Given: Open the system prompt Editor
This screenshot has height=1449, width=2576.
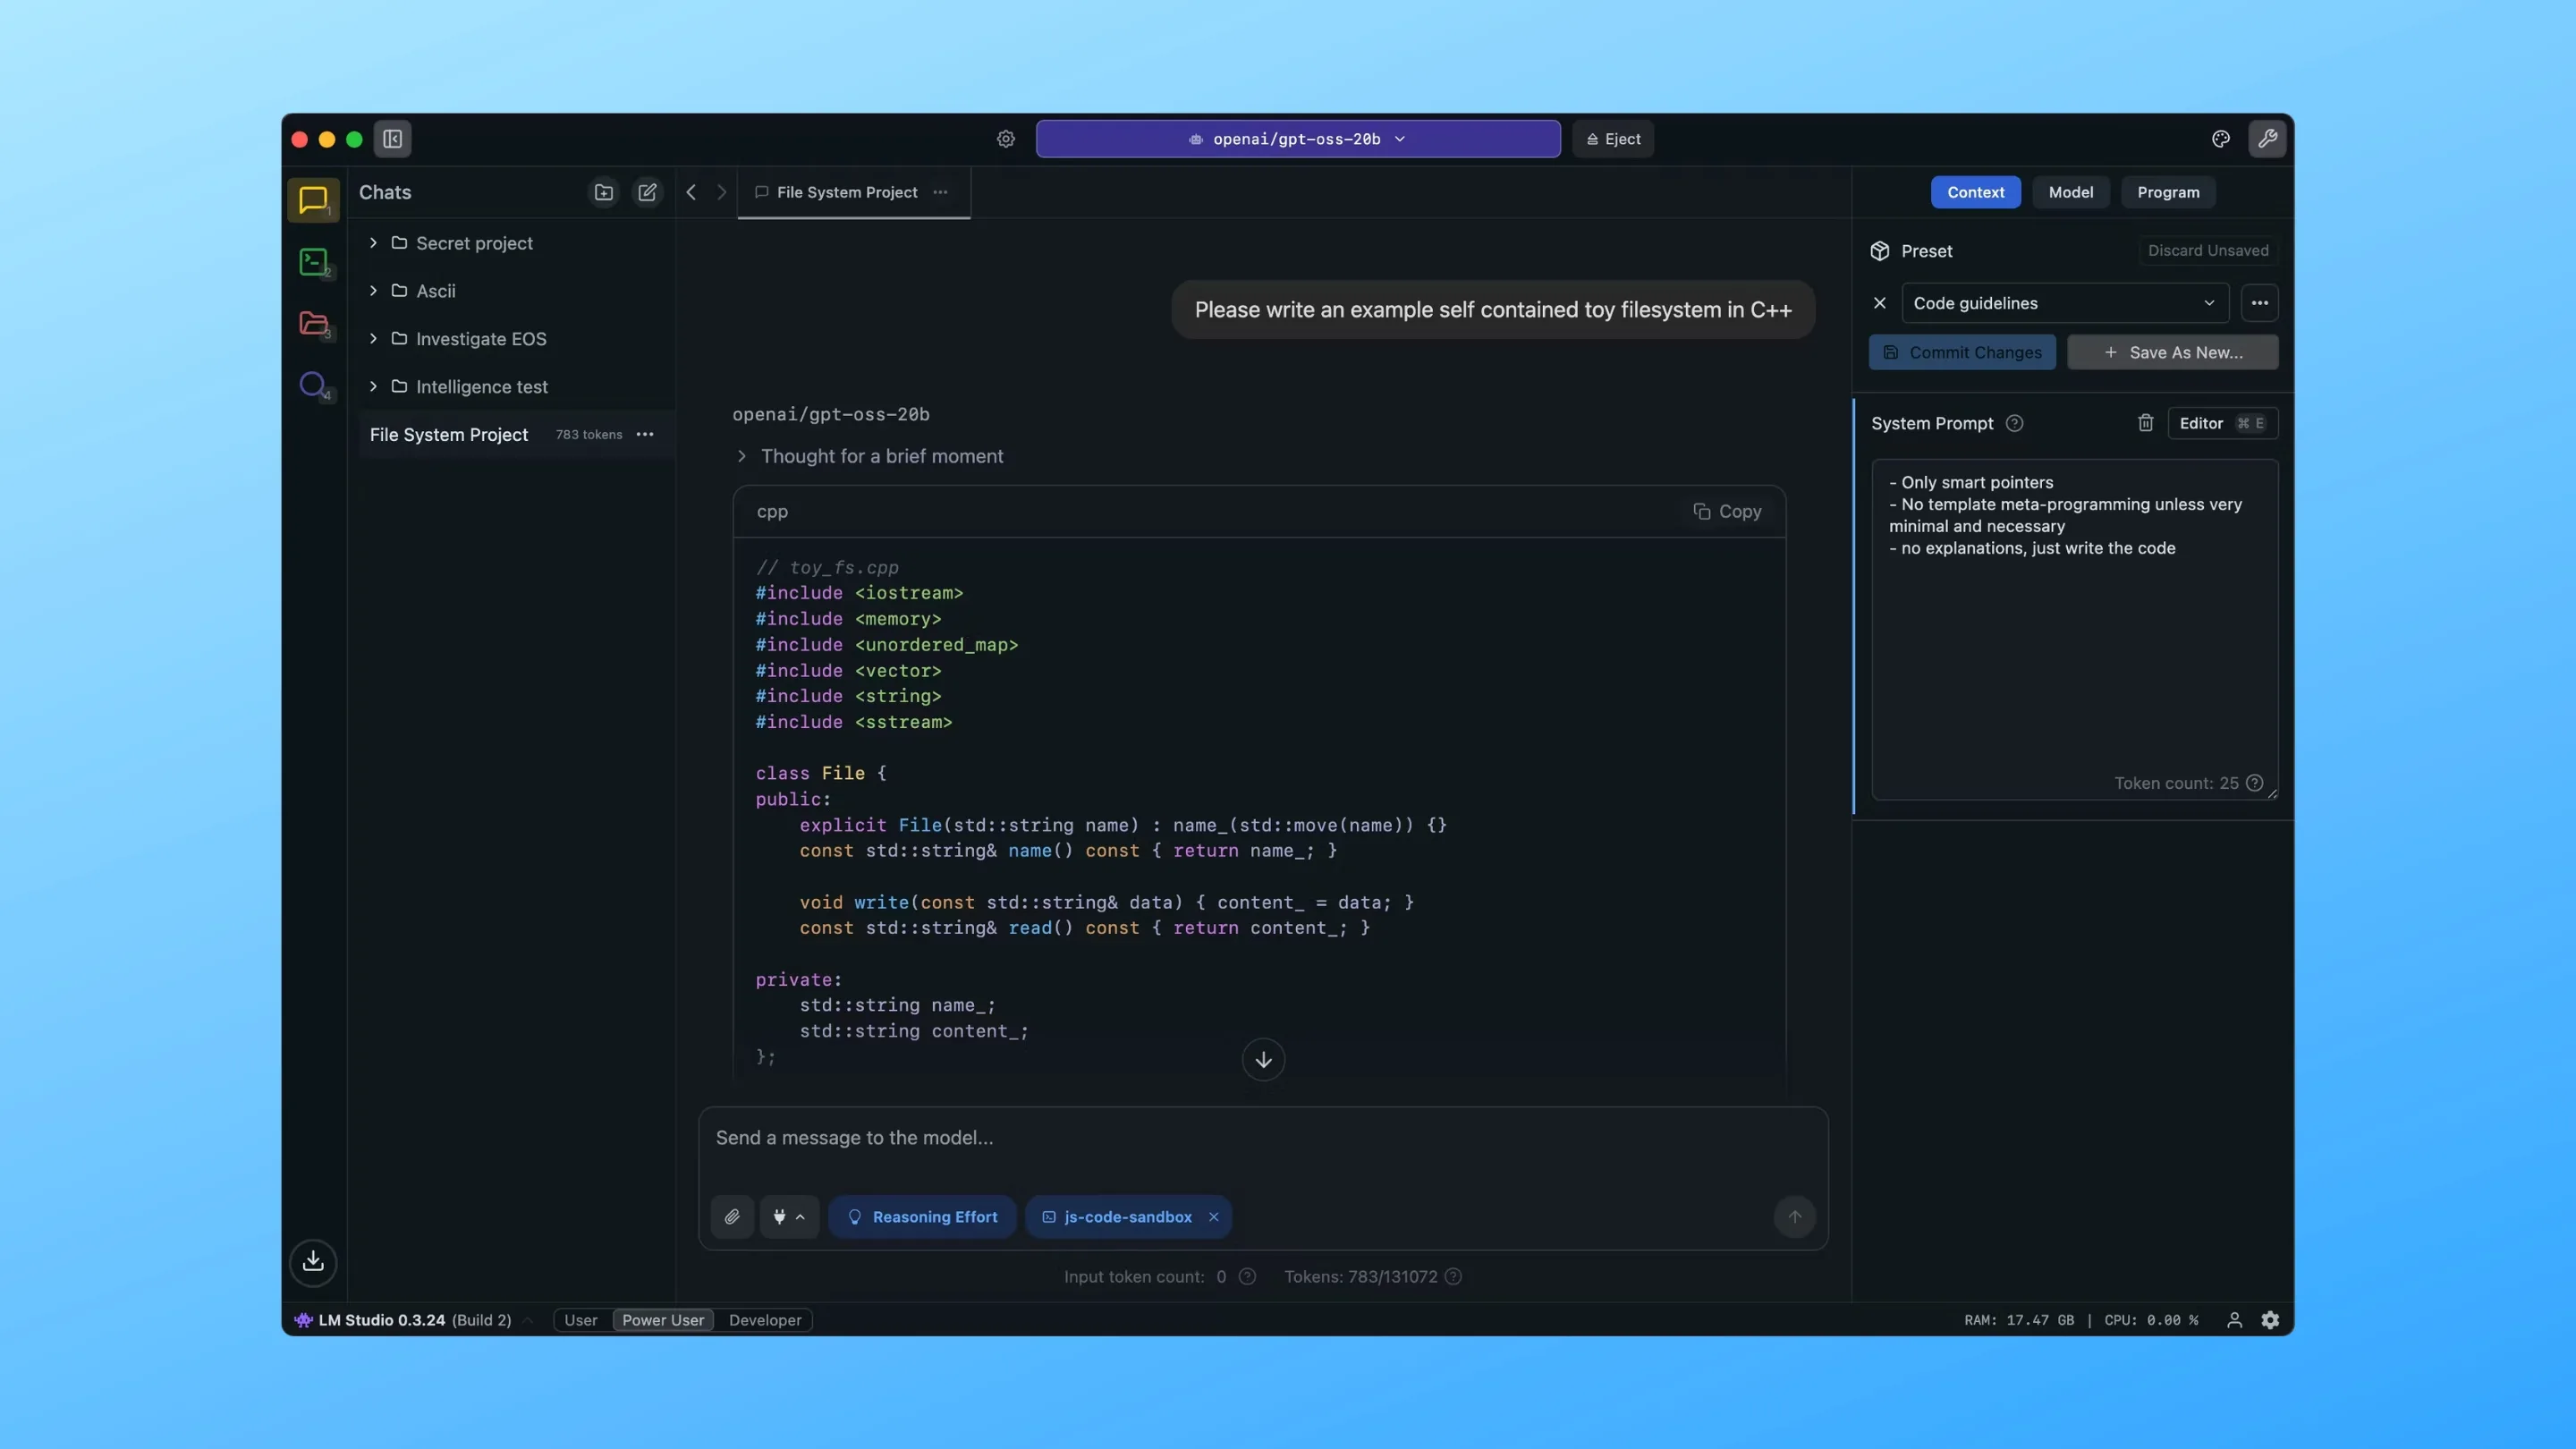Looking at the screenshot, I should 2222,423.
